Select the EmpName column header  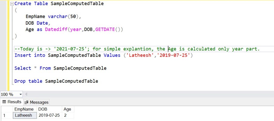tap(25, 109)
